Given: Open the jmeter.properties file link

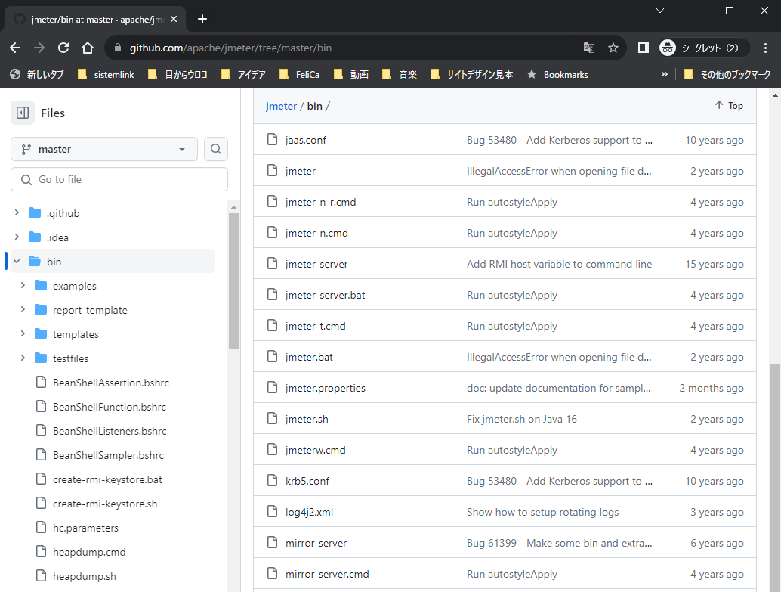Looking at the screenshot, I should tap(326, 388).
